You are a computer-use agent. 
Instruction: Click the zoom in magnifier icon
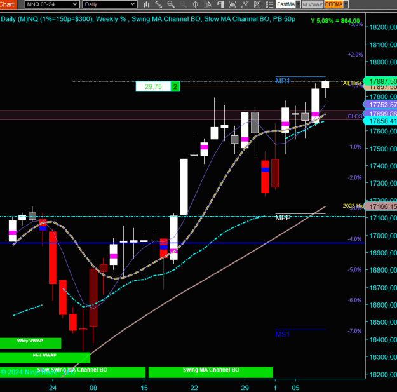point(171,4)
